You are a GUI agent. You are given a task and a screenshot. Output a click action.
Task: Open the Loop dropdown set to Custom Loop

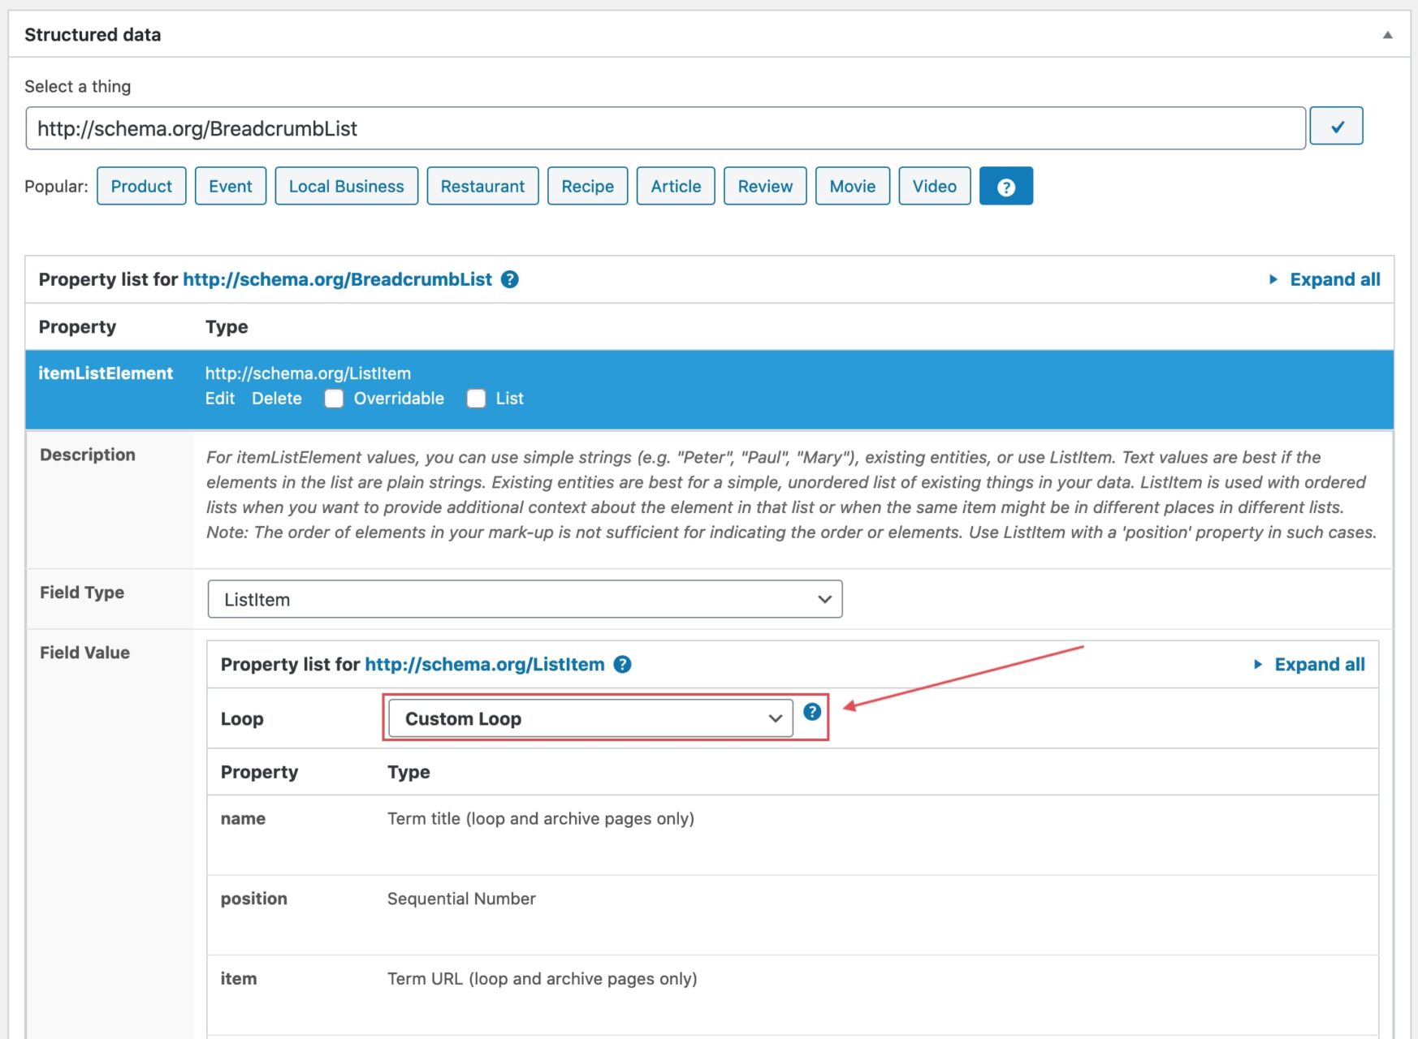point(589,718)
